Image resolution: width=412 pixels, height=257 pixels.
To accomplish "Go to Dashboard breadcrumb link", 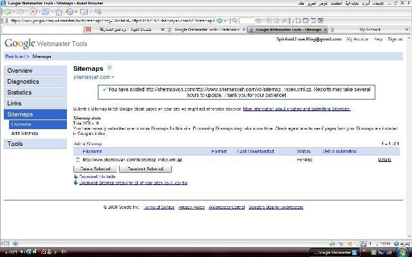I will [15, 57].
